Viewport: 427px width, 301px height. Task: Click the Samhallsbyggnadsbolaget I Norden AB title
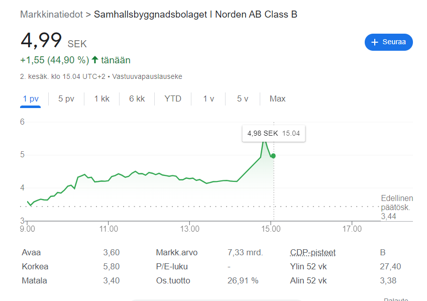click(195, 14)
